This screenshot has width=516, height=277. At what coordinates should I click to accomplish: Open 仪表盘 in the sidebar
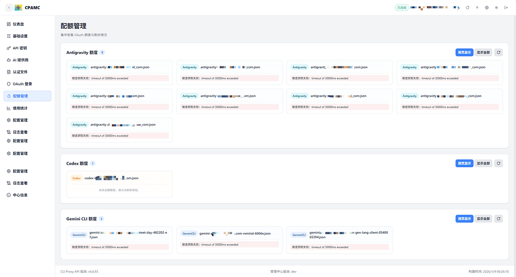click(27, 24)
